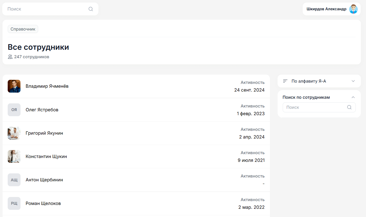The height and width of the screenshot is (217, 366).
Task: Click the sort lines icon beside По алфавиту
Action: click(x=285, y=81)
